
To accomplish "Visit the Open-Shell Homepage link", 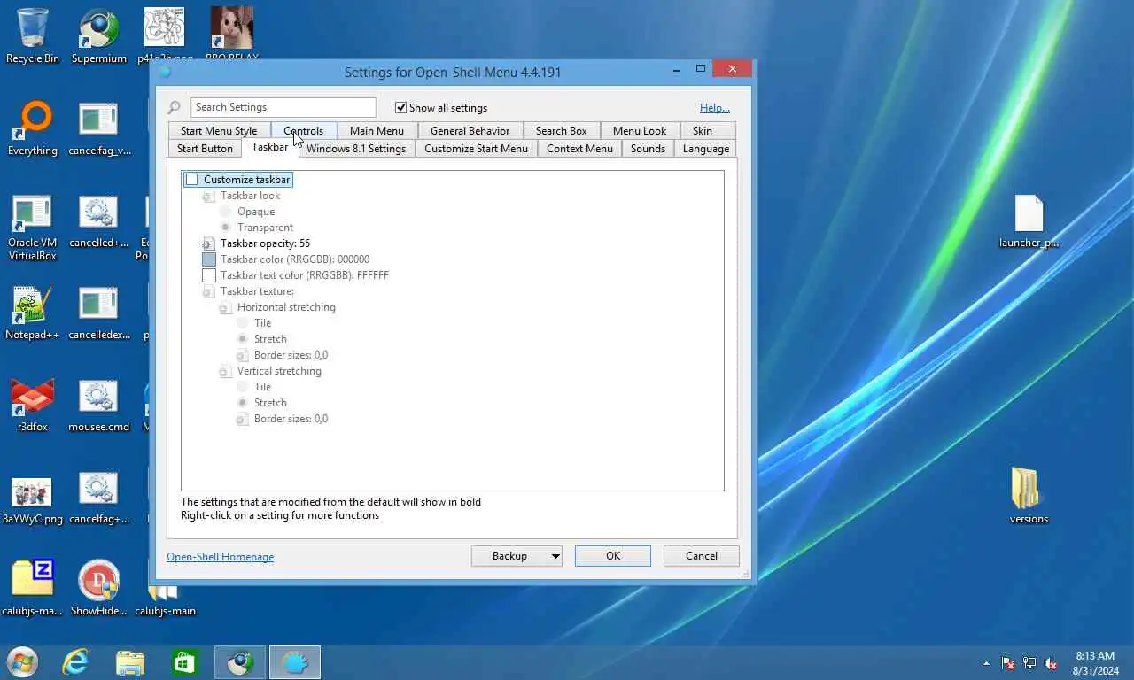I will pyautogui.click(x=221, y=557).
